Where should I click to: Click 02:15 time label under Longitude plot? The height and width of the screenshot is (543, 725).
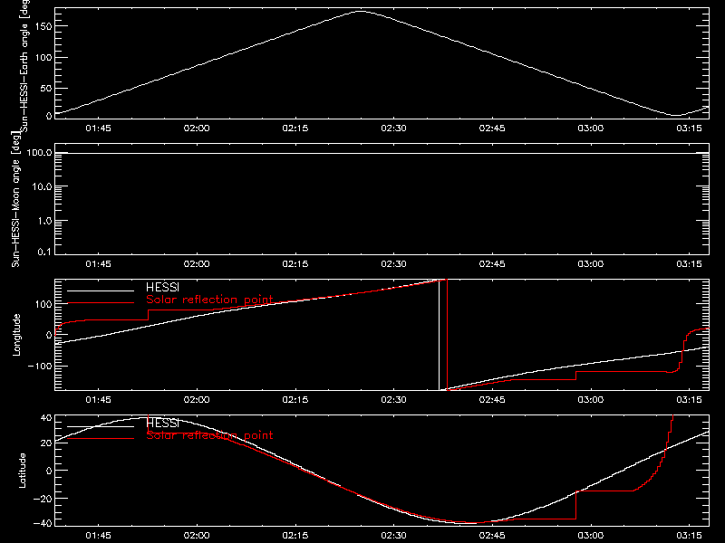[295, 400]
